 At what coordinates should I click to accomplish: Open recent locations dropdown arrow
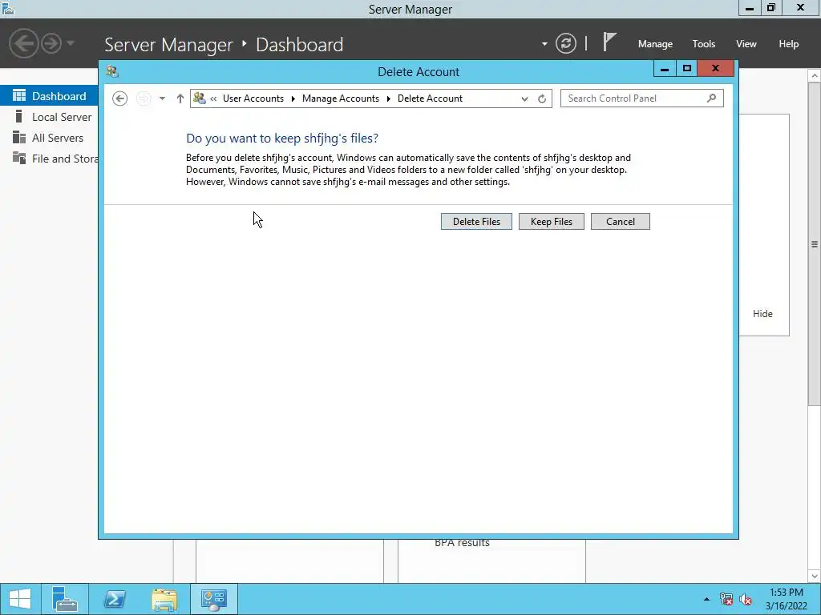coord(162,98)
